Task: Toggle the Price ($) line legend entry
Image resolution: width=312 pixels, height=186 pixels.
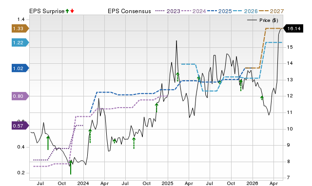Action: (x=262, y=20)
